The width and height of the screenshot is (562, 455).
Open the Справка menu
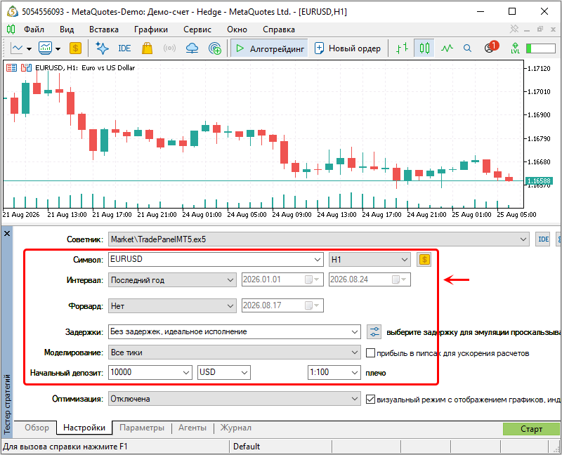tap(278, 29)
